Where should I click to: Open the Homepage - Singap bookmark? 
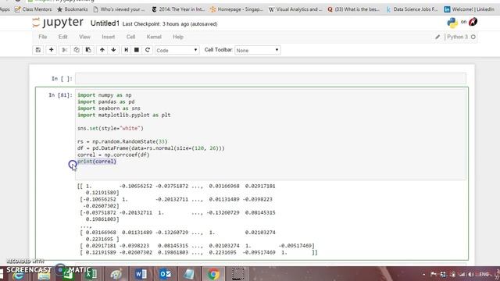tap(236, 9)
